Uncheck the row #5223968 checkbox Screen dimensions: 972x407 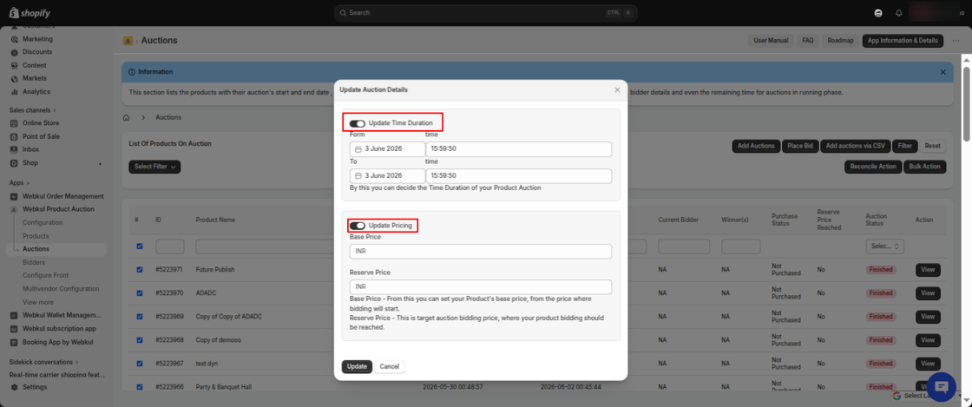point(140,340)
